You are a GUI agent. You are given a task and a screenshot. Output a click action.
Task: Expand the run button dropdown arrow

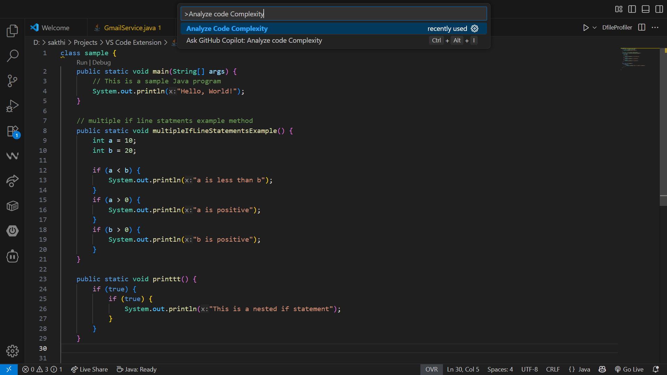595,27
